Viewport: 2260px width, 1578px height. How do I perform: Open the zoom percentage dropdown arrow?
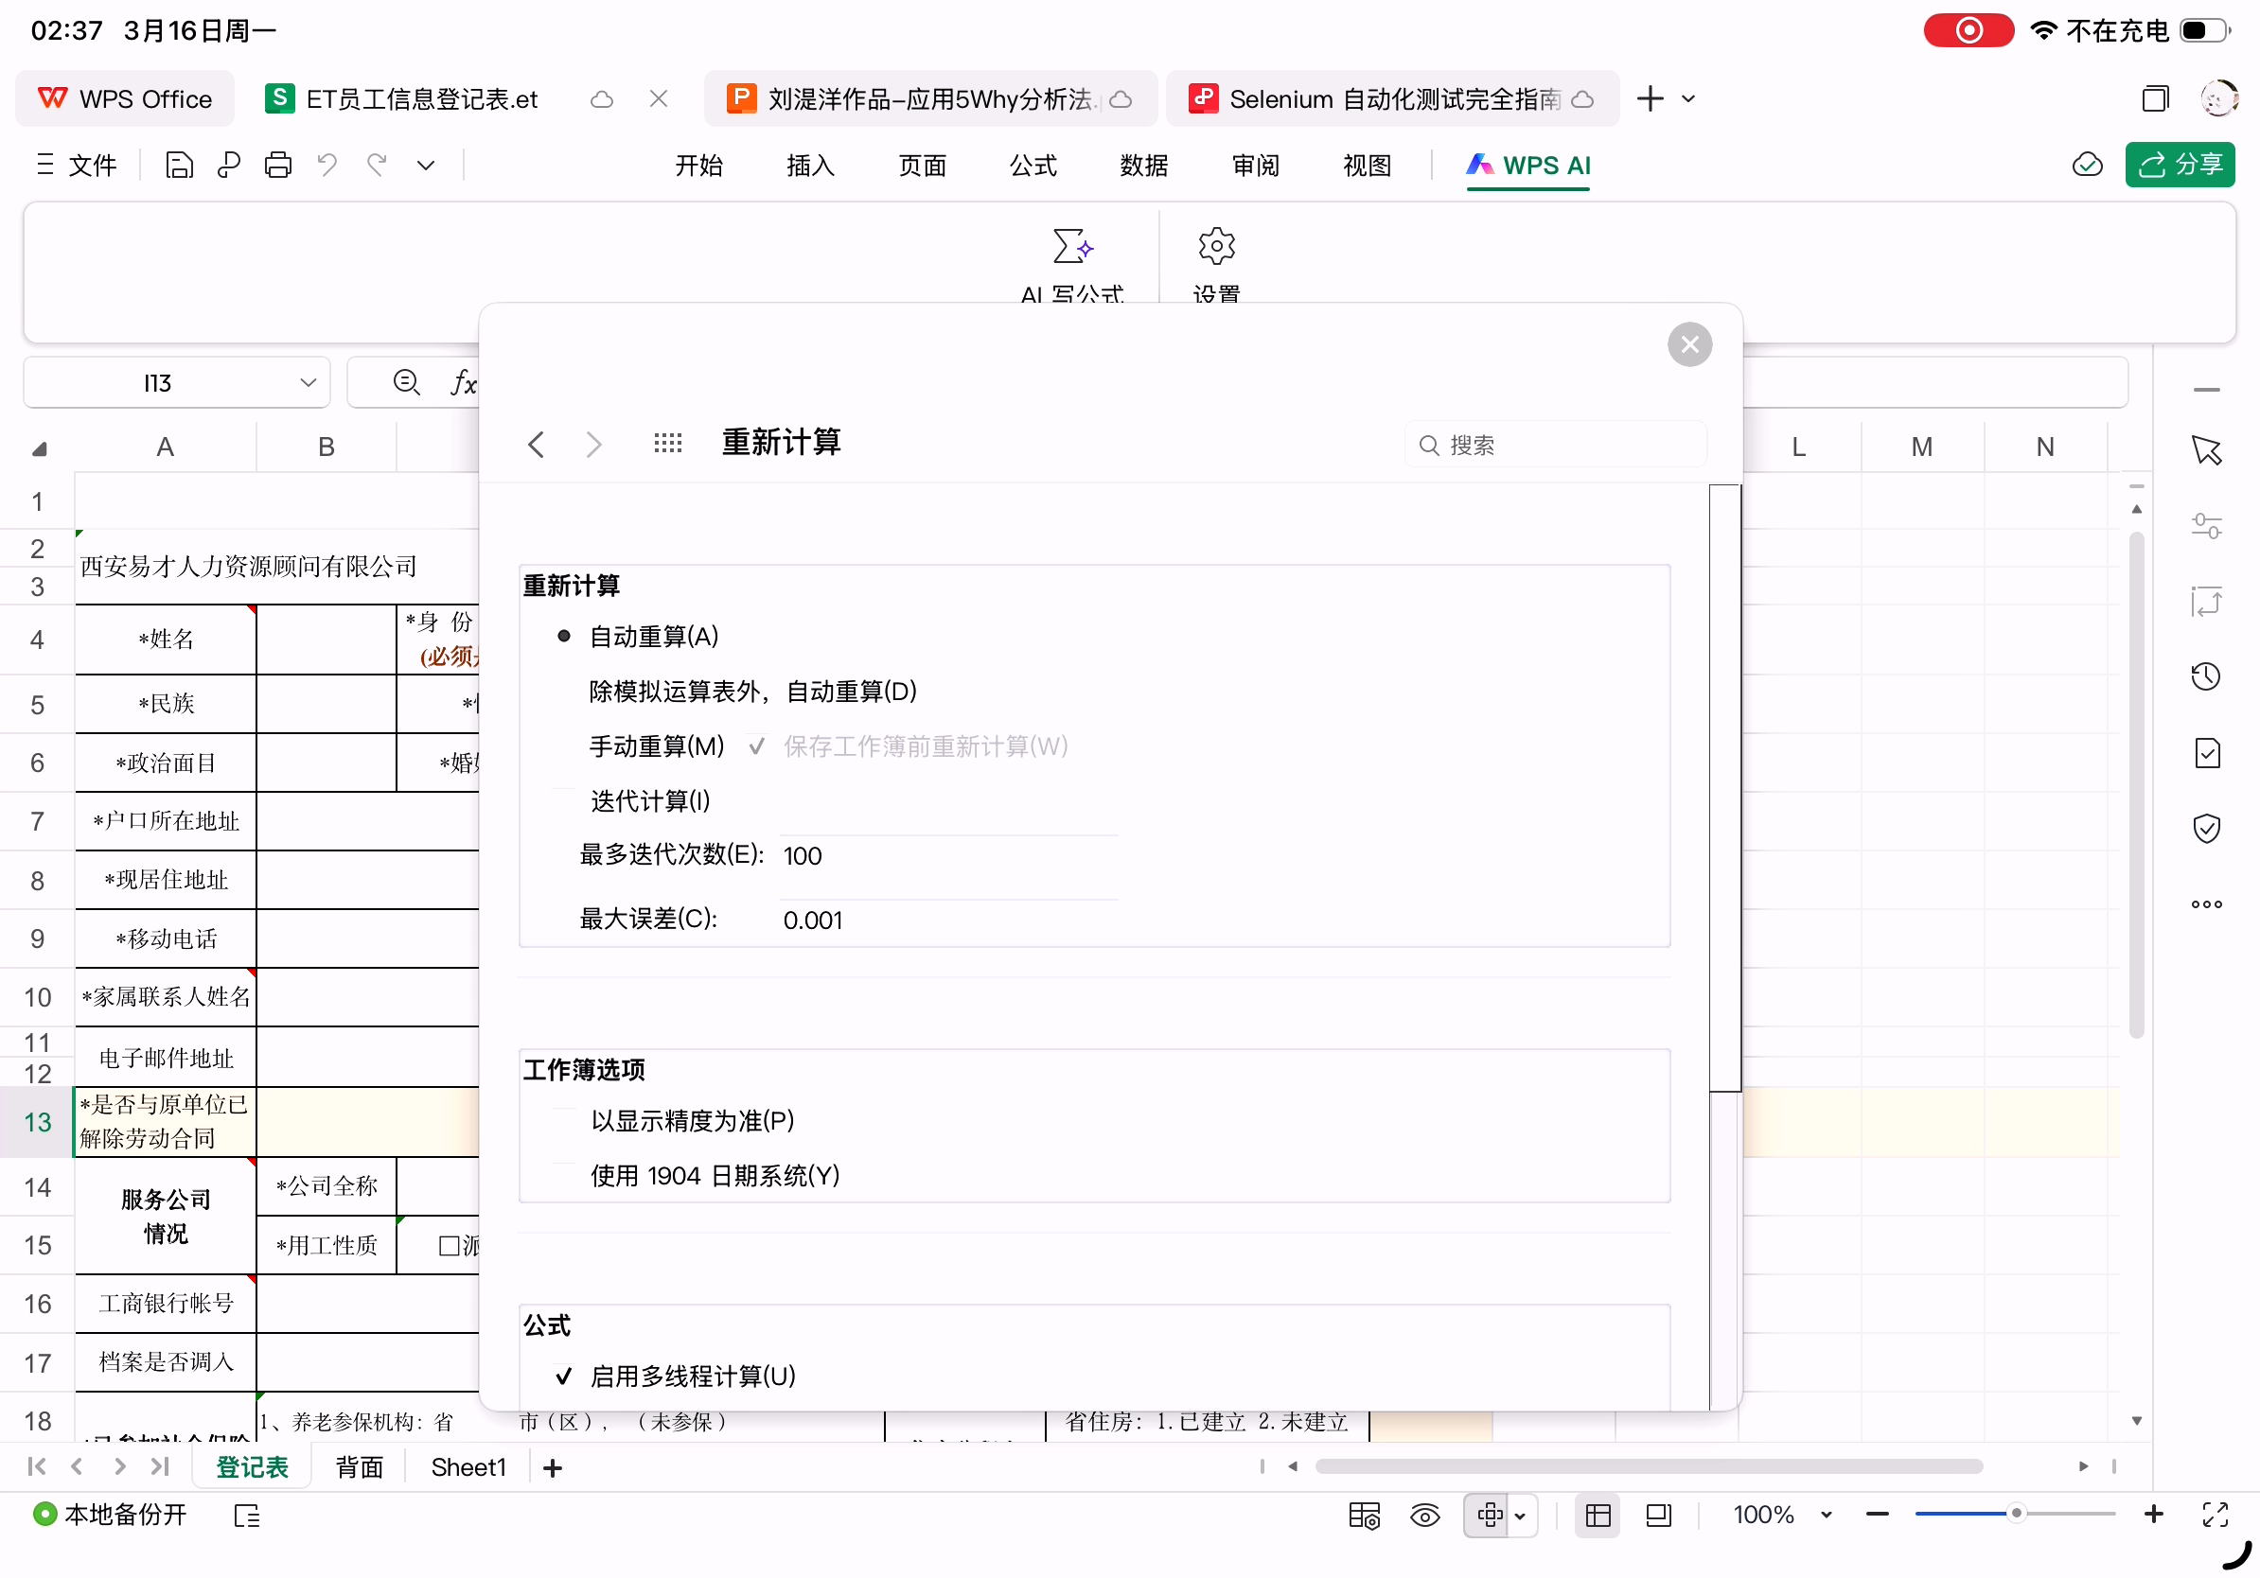(1826, 1515)
